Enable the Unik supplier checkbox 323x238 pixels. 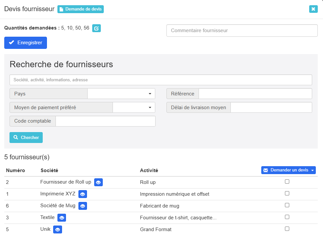tap(287, 229)
